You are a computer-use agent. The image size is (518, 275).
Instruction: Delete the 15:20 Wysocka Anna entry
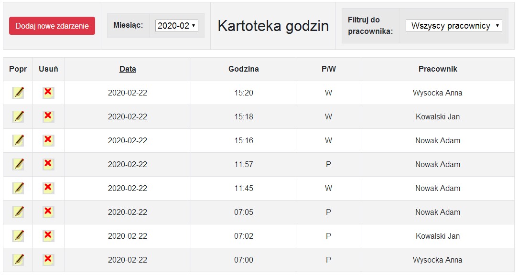48,93
